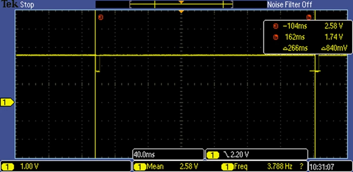Click the Mean value '2.58 V' at the bottom

(189, 167)
